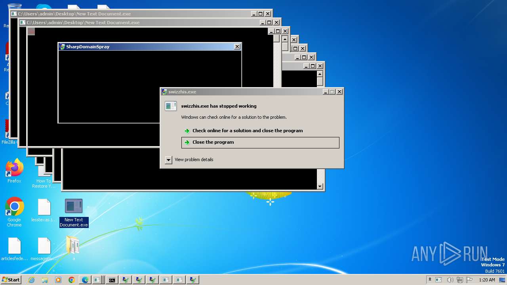Viewport: 507px width, 285px height.
Task: Click the rear console scrollbar up arrow near the top right
Action: [x=320, y=74]
